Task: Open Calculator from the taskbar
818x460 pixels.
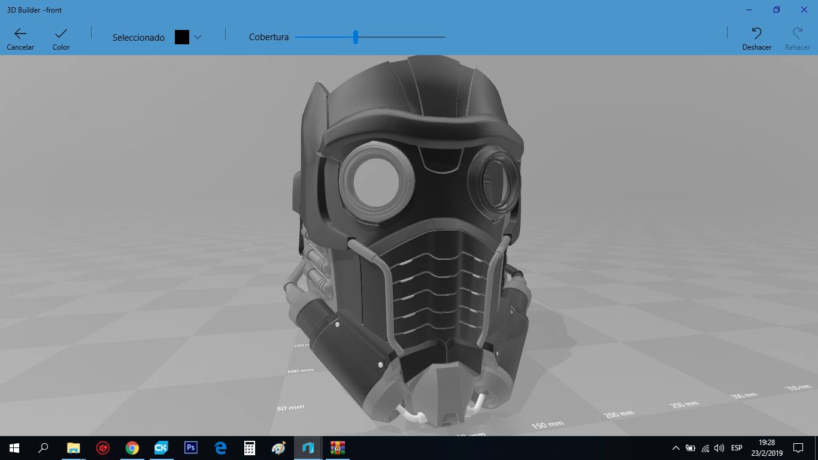Action: 249,448
